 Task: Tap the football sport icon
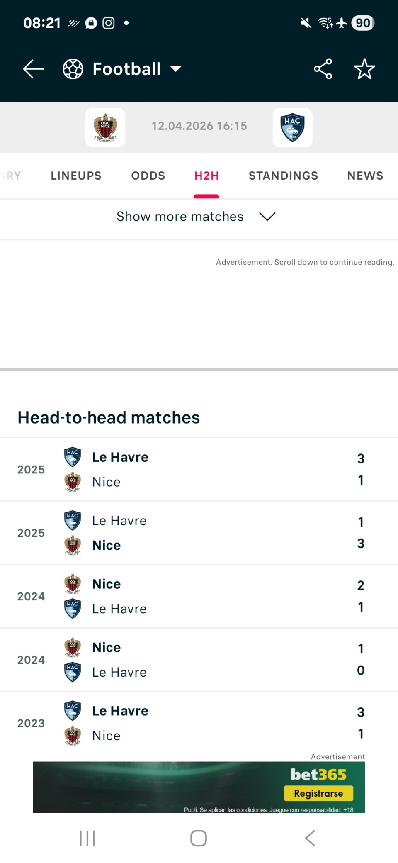tap(73, 69)
